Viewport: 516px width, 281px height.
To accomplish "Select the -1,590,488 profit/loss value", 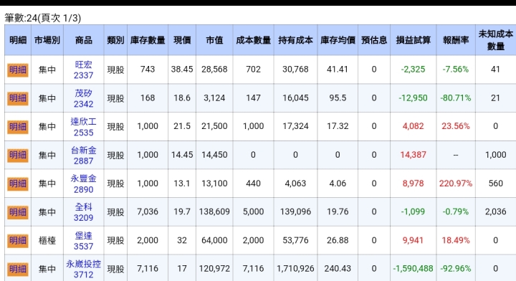I will click(413, 269).
